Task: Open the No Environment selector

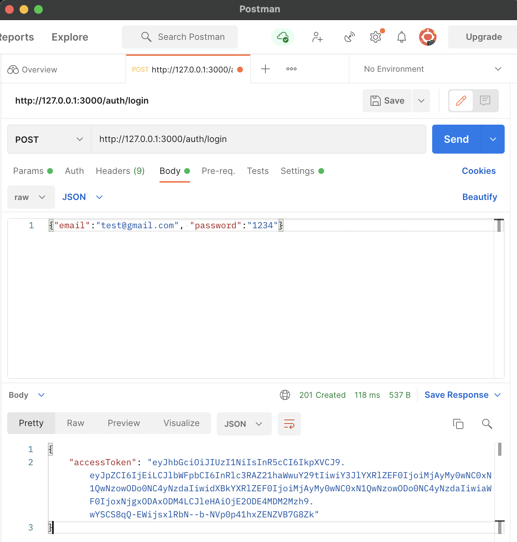Action: click(x=433, y=69)
